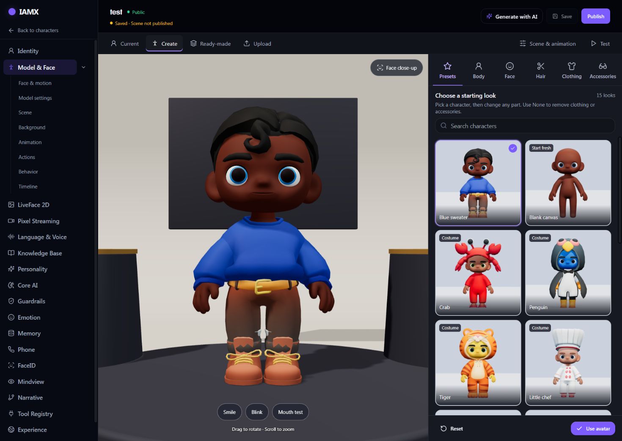Open the Hair tab
Image resolution: width=622 pixels, height=441 pixels.
pos(541,71)
